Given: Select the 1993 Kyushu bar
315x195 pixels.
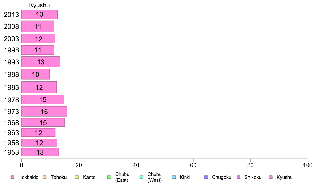Looking at the screenshot, I should coord(41,62).
